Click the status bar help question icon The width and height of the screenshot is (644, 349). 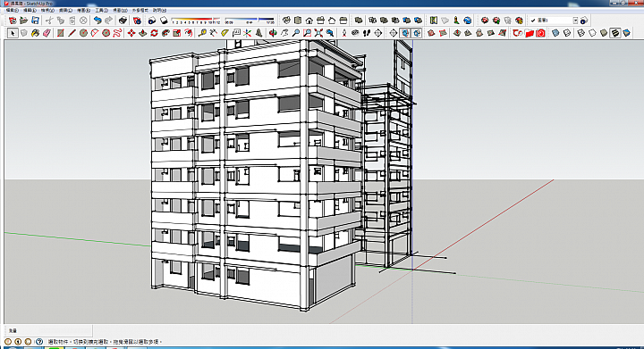[x=39, y=341]
